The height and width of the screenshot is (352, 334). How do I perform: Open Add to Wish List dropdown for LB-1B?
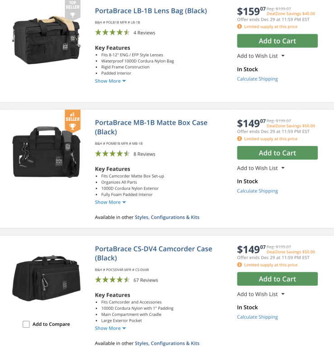point(261,56)
